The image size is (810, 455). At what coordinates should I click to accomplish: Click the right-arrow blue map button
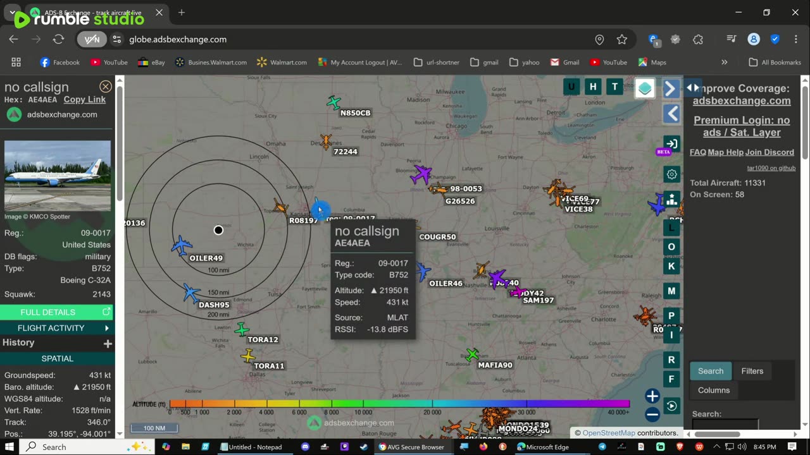click(x=671, y=89)
